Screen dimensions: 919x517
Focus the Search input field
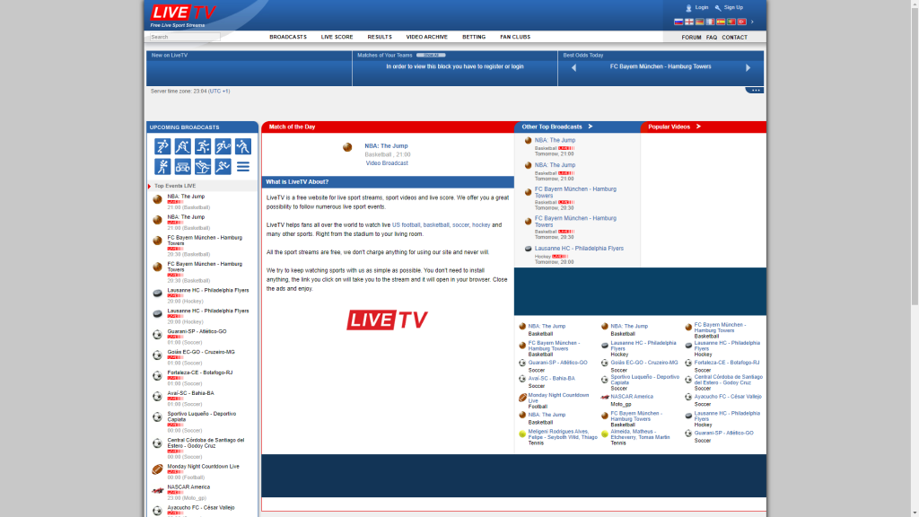(185, 37)
